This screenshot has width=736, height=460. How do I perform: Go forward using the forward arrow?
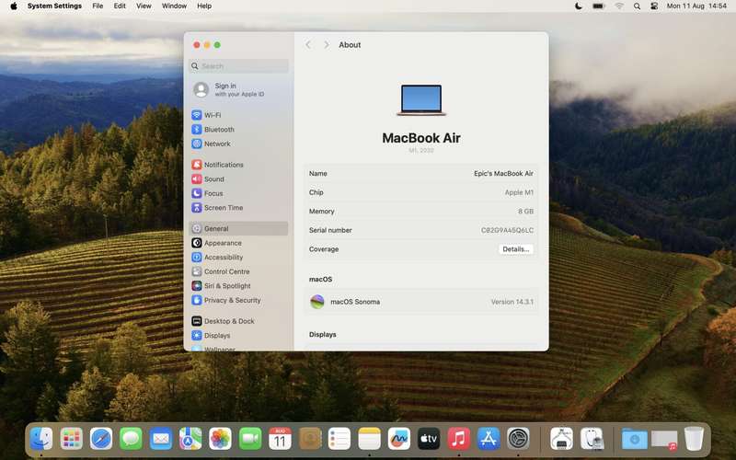click(x=327, y=44)
